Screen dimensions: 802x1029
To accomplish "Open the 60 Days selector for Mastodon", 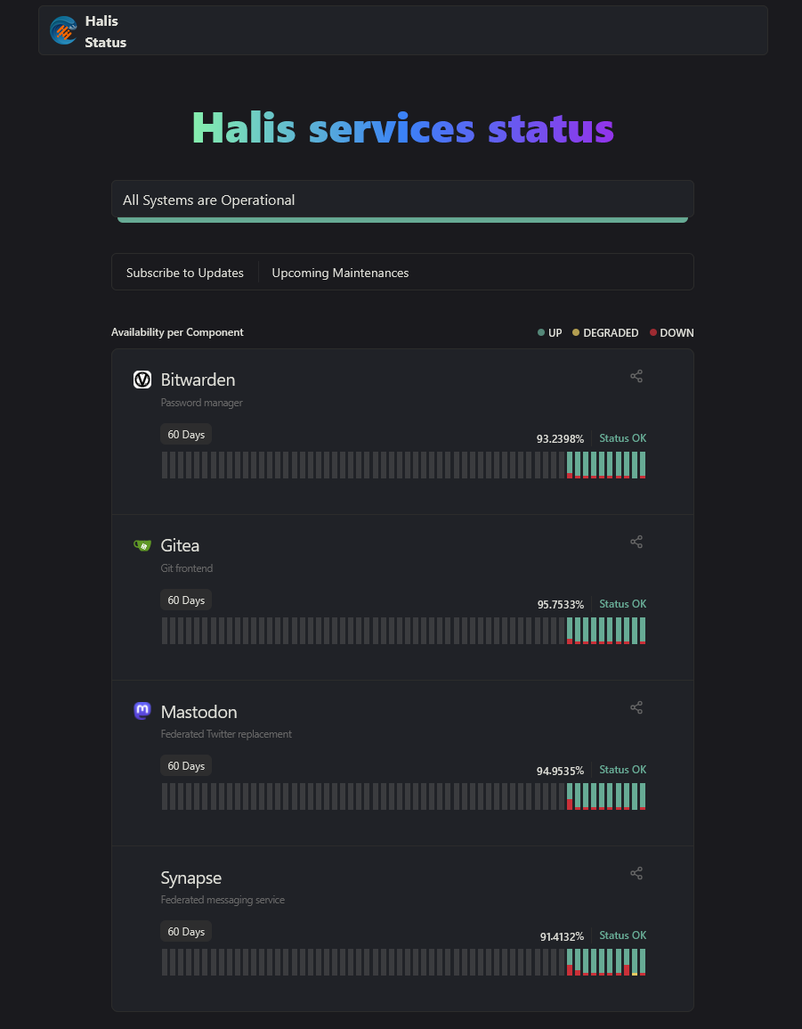I will 186,766.
